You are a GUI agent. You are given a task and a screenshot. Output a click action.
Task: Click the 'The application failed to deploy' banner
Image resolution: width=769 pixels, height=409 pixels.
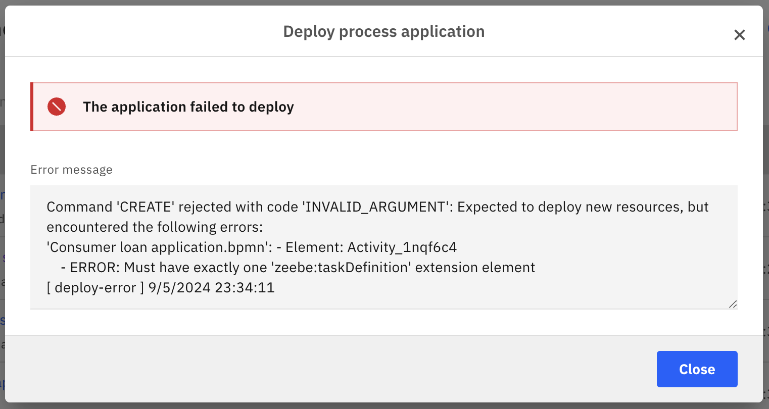188,107
